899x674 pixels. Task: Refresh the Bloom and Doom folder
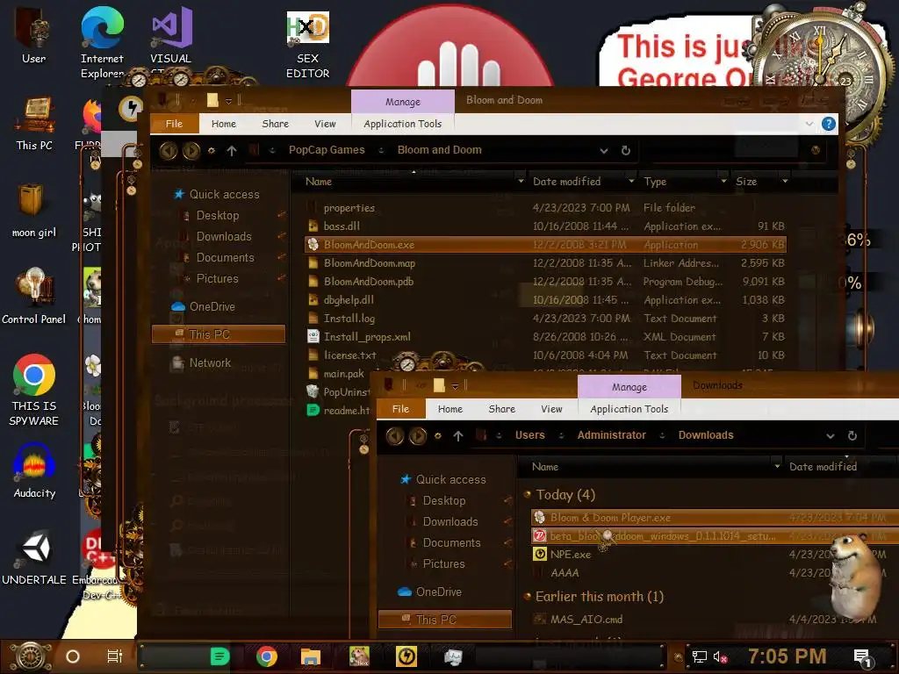625,150
